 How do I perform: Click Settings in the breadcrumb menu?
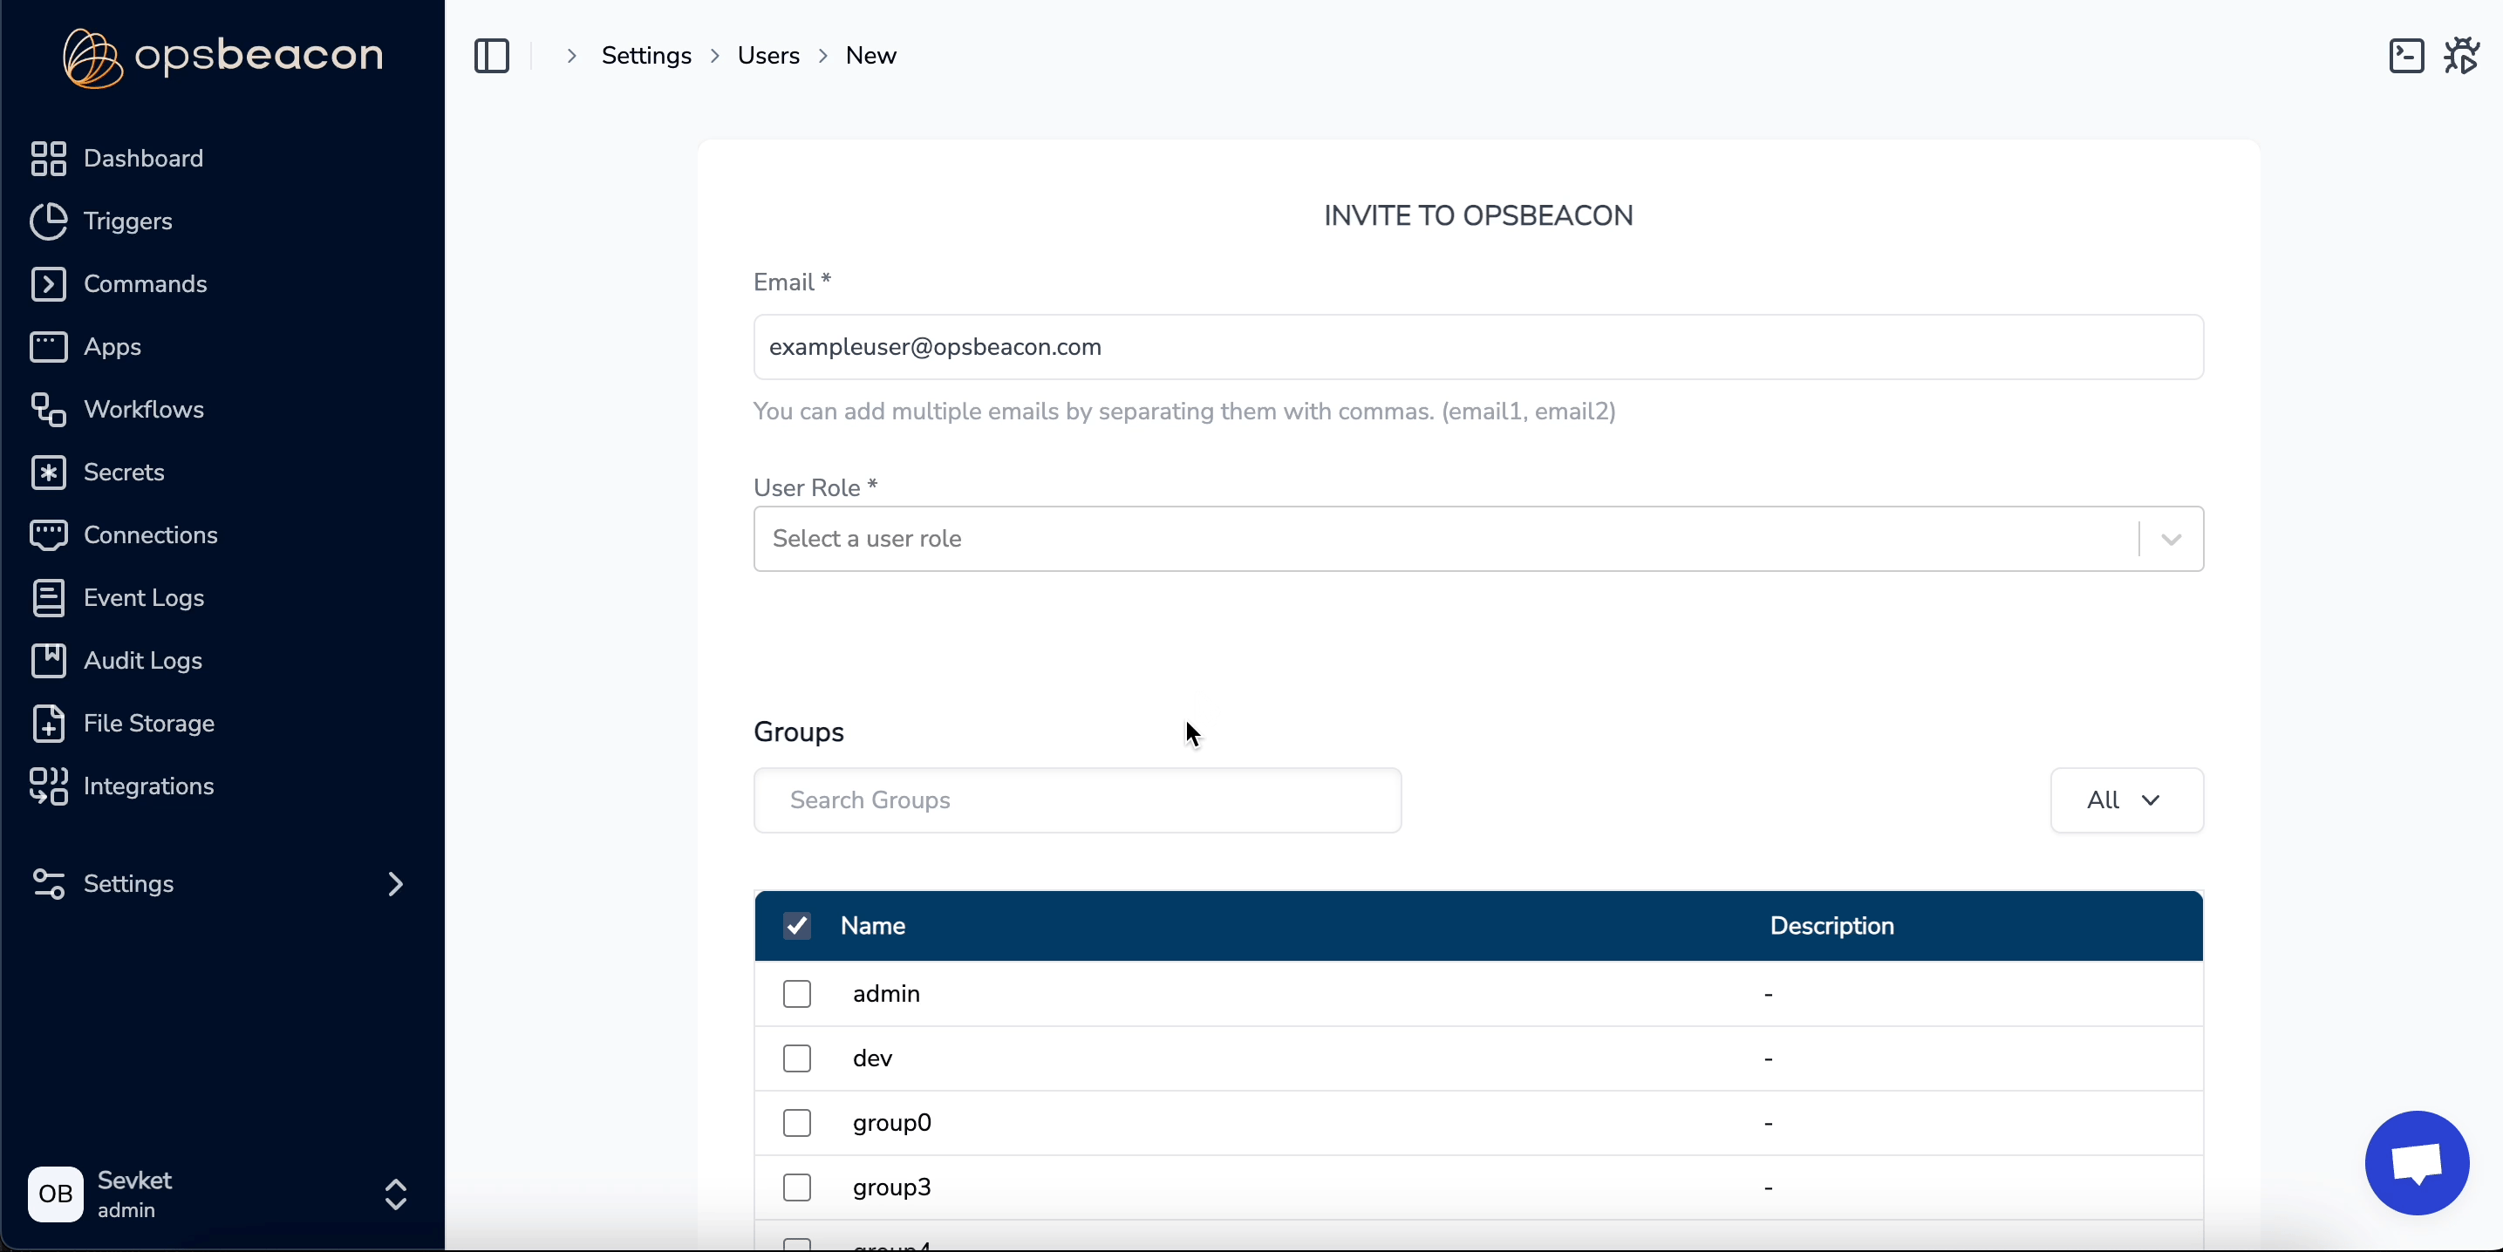click(645, 54)
